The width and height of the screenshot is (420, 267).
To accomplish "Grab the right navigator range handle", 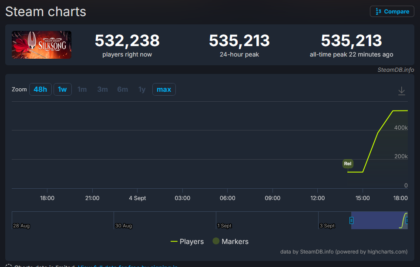I will click(407, 220).
